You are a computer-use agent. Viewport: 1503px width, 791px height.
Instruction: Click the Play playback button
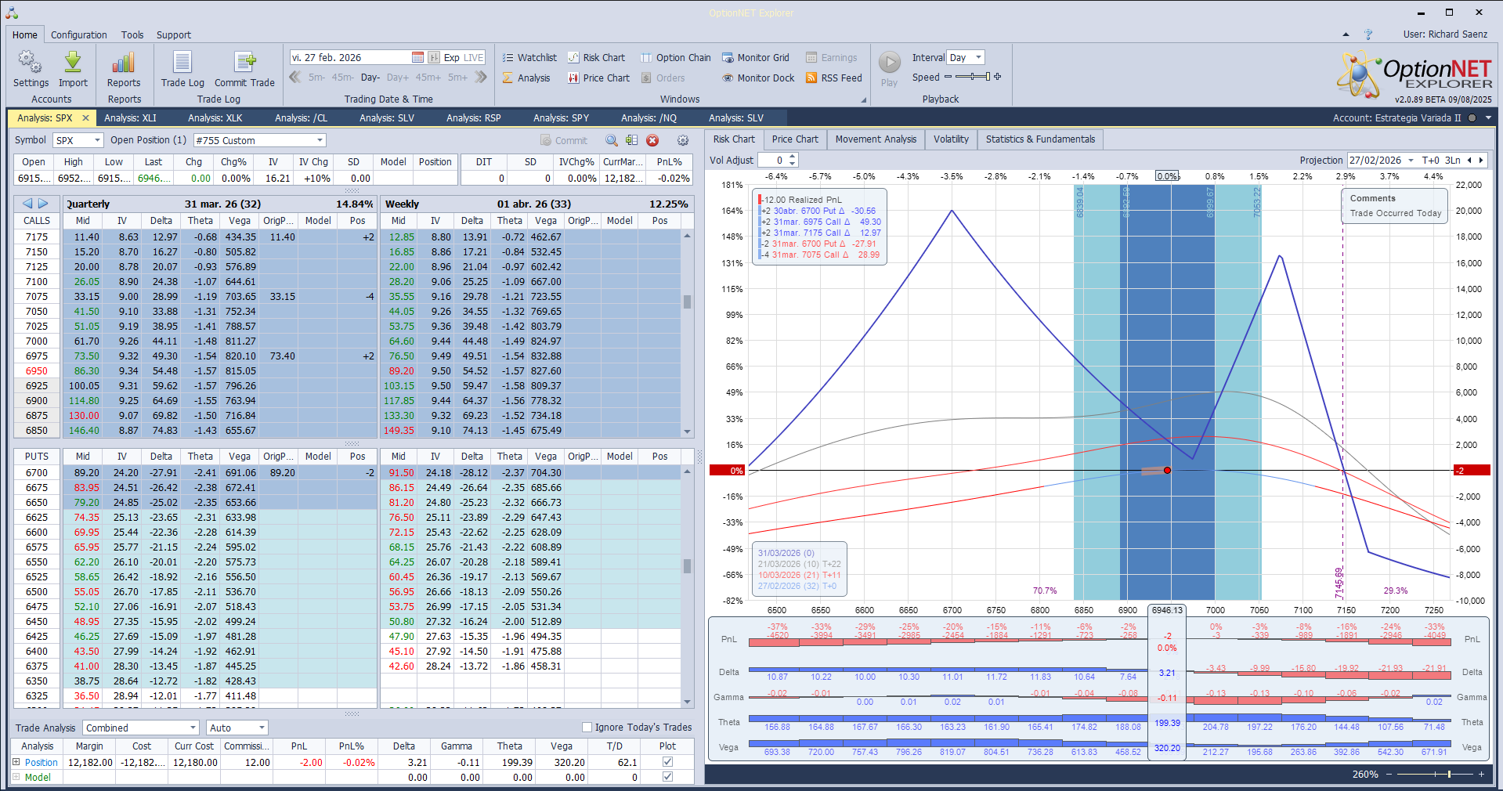pos(889,69)
